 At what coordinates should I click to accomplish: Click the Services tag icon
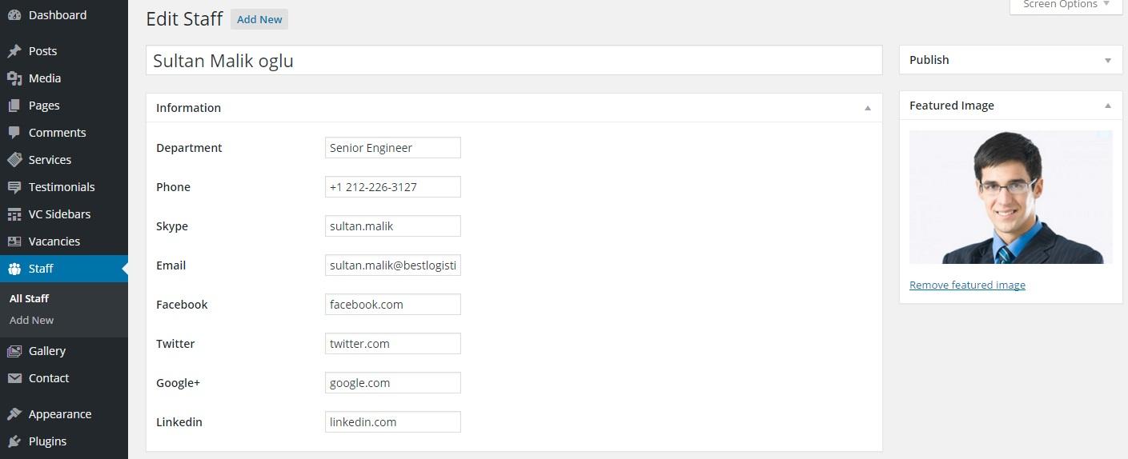(14, 160)
